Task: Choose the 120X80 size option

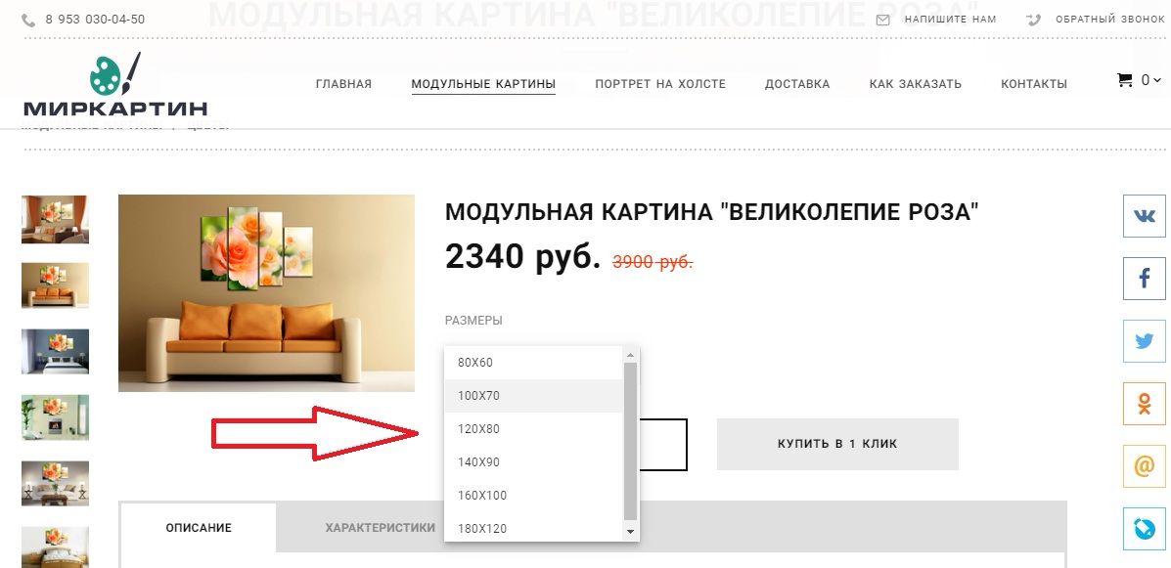Action: (533, 429)
